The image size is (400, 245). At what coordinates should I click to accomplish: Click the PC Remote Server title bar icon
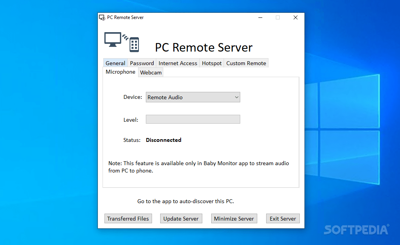(x=102, y=17)
